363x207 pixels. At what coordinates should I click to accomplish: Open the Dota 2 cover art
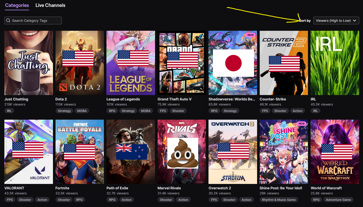[x=80, y=63]
